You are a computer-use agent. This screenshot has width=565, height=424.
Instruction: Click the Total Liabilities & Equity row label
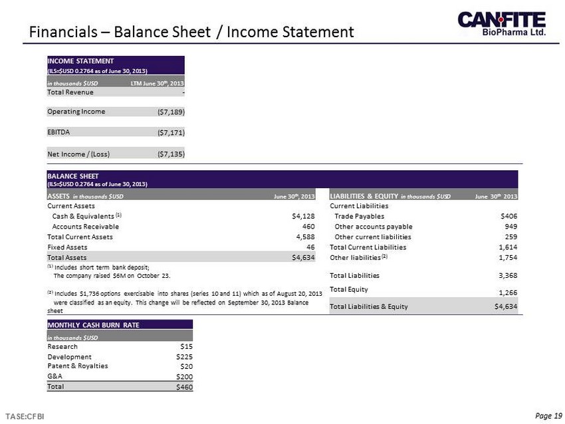click(369, 306)
